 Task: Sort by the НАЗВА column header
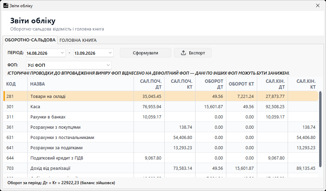[80, 84]
